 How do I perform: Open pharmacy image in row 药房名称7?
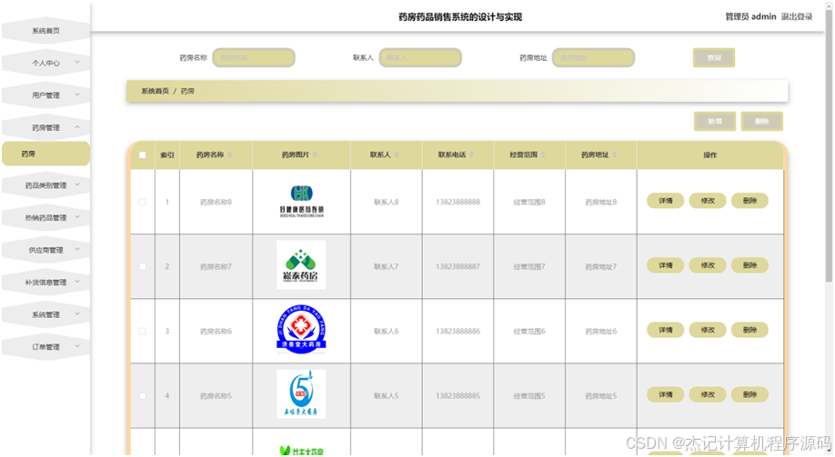point(301,265)
